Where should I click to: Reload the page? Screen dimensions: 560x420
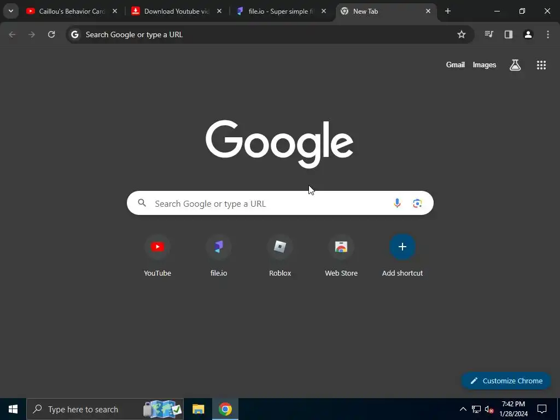pyautogui.click(x=51, y=34)
